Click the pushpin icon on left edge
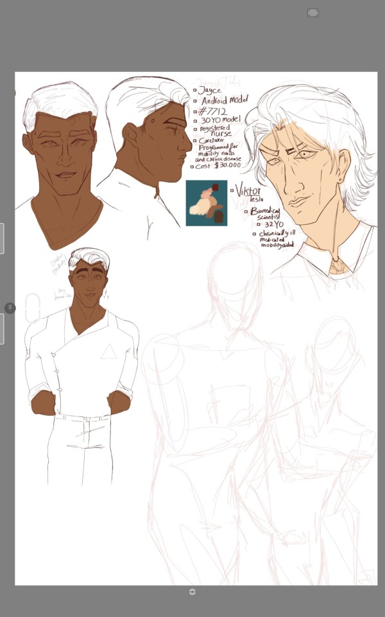The image size is (385, 617). tap(10, 308)
